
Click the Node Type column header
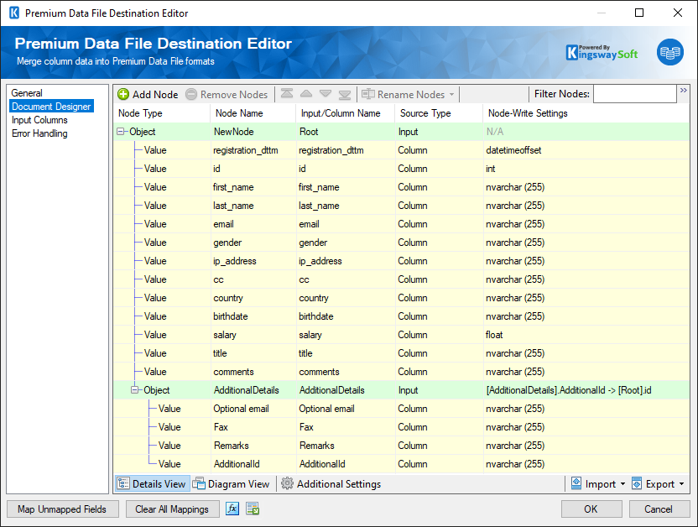click(x=161, y=113)
